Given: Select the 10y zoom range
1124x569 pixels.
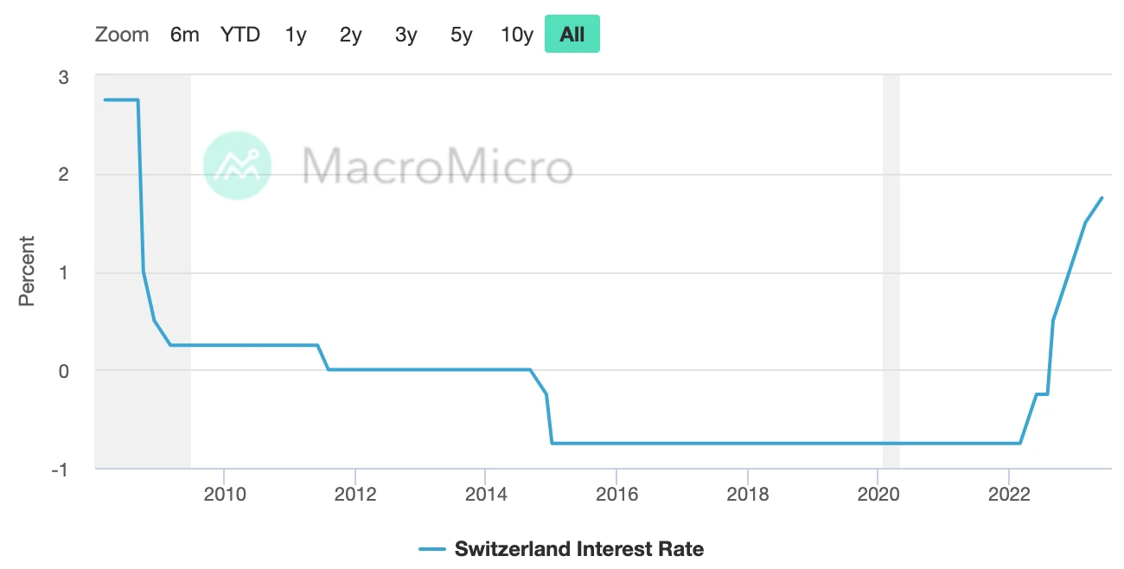Looking at the screenshot, I should coord(517,35).
